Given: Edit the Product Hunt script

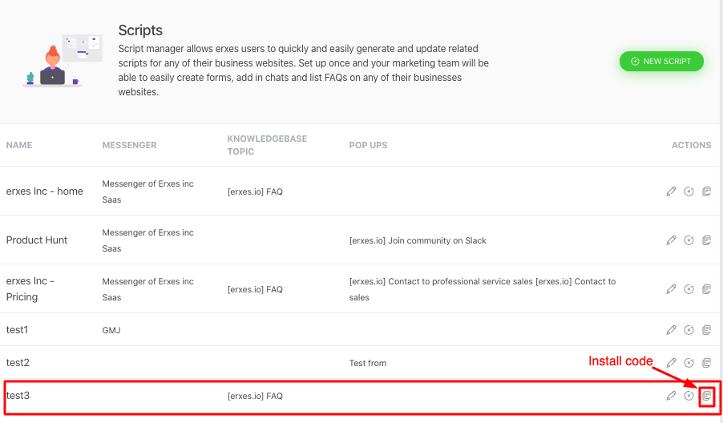Looking at the screenshot, I should [672, 240].
